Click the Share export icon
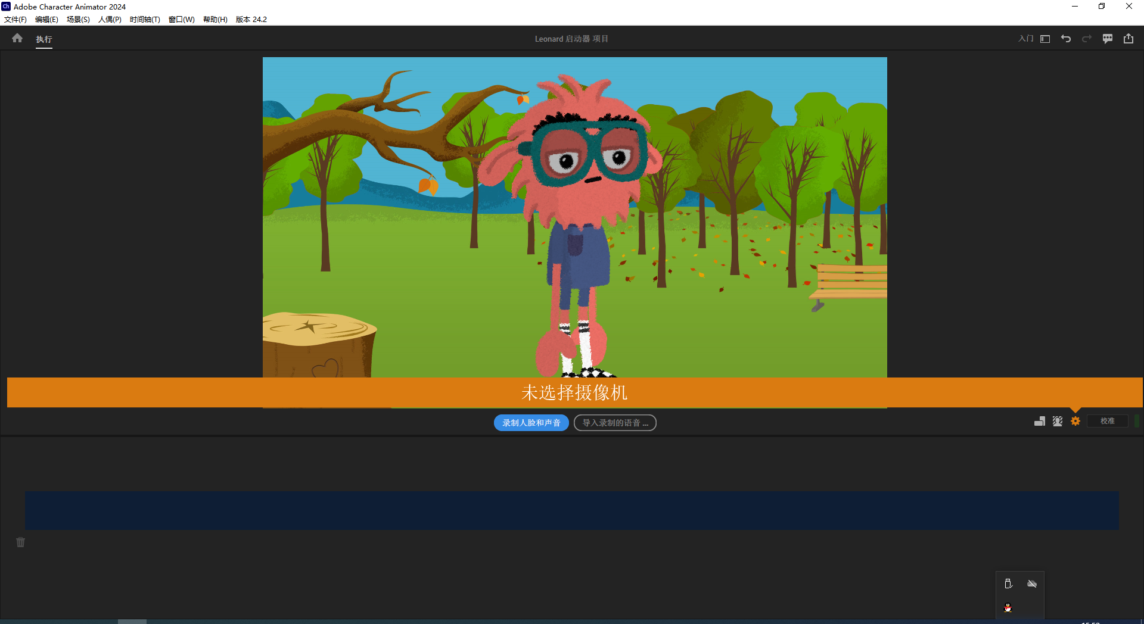 tap(1129, 39)
